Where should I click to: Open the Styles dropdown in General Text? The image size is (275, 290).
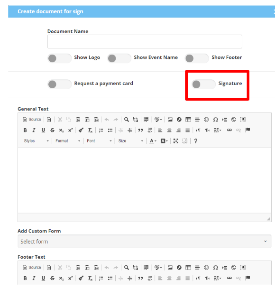click(x=36, y=141)
